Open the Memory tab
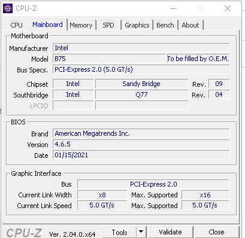Image resolution: width=245 pixels, height=238 pixels. [x=81, y=25]
